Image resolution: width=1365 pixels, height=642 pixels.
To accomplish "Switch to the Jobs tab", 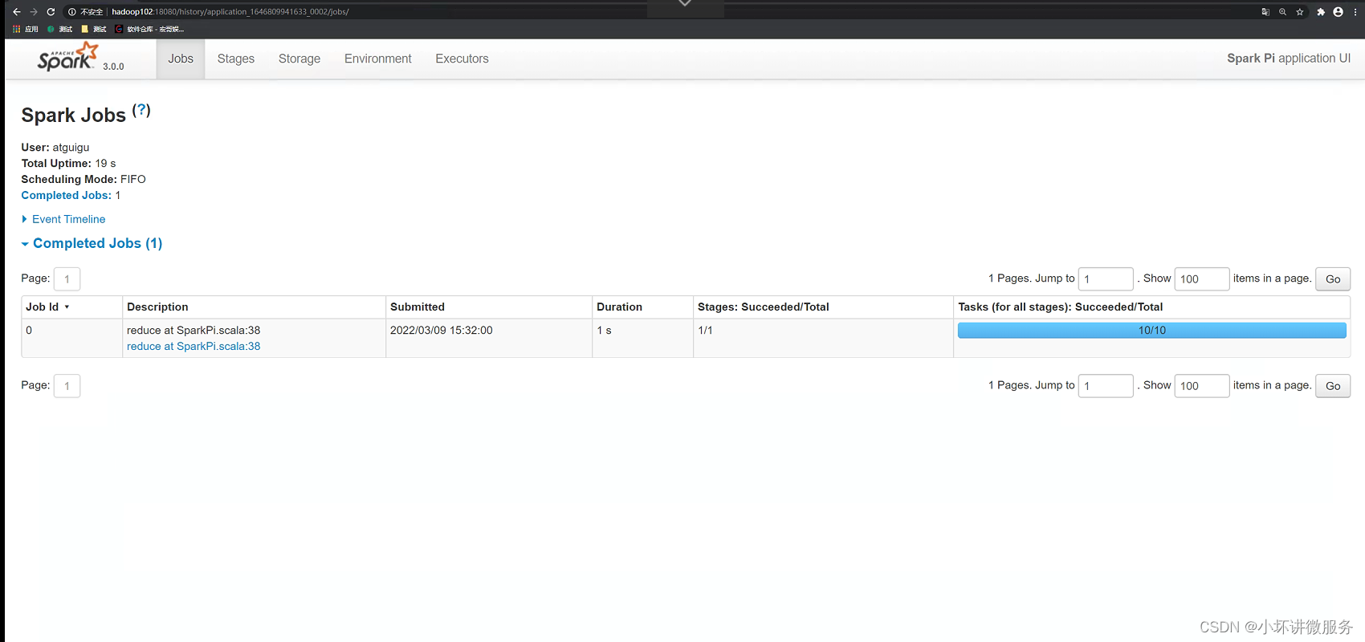I will tap(181, 59).
